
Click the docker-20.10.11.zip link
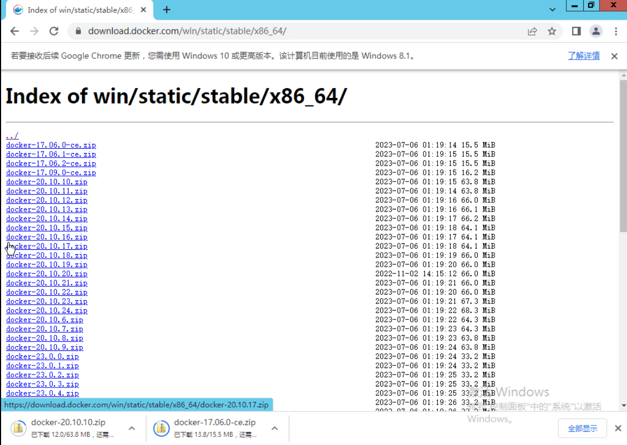click(x=47, y=191)
